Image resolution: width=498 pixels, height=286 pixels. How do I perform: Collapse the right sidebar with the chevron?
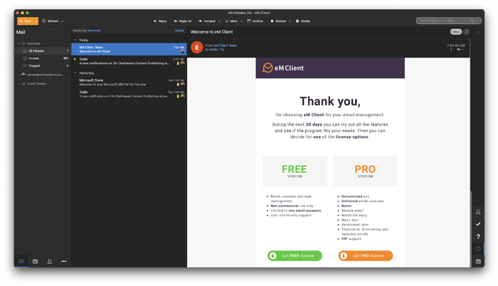(478, 32)
